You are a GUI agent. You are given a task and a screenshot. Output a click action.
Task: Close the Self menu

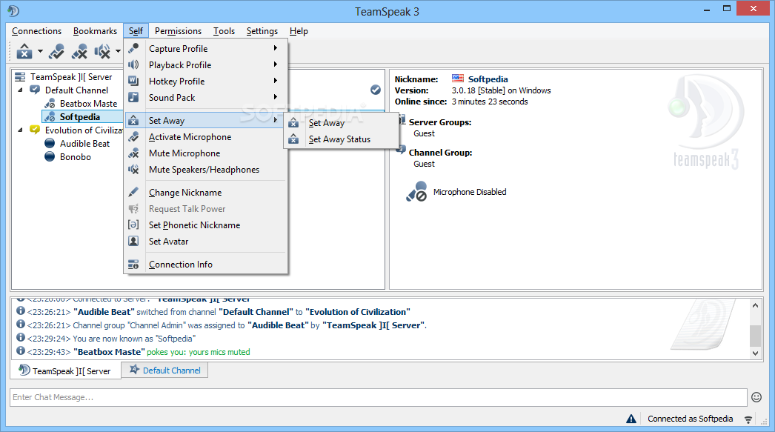tap(136, 31)
